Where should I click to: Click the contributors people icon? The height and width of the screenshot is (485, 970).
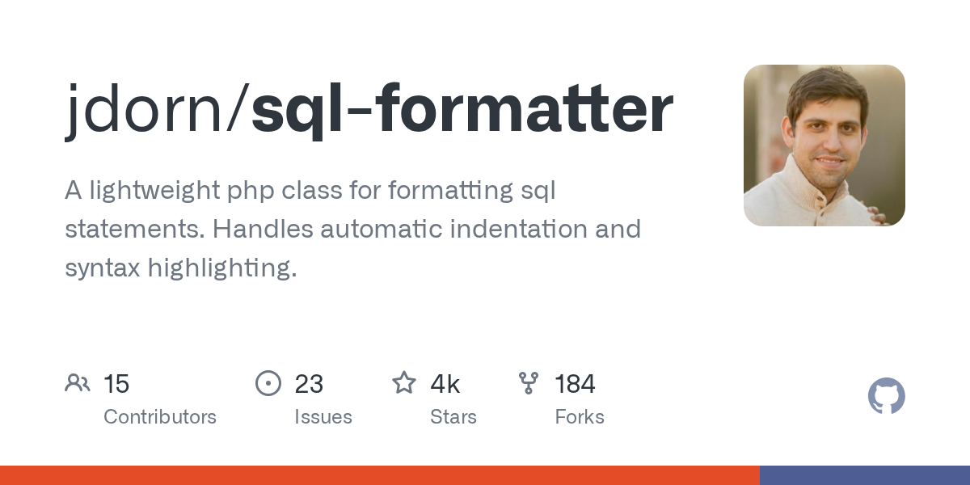[x=78, y=383]
